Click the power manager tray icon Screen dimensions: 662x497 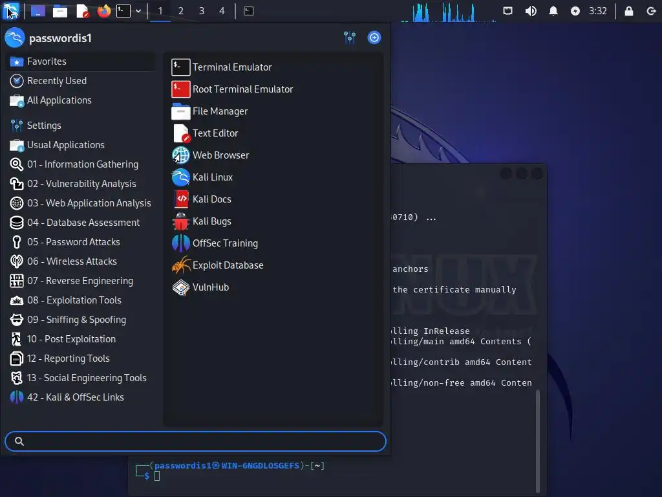pyautogui.click(x=575, y=11)
